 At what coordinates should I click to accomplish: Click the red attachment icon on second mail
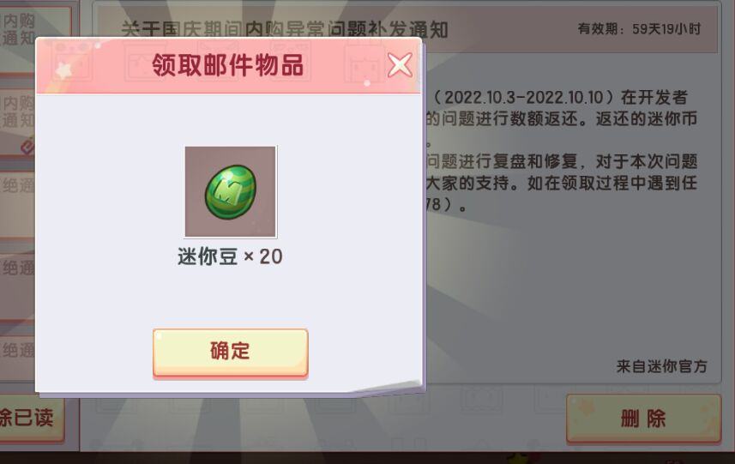(x=28, y=146)
